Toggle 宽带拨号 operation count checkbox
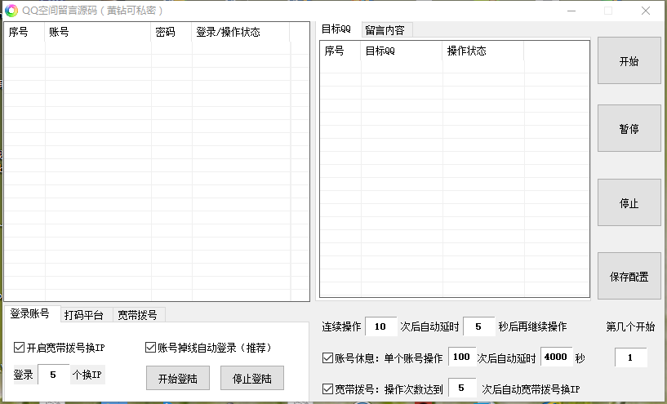The width and height of the screenshot is (667, 404). (x=327, y=388)
